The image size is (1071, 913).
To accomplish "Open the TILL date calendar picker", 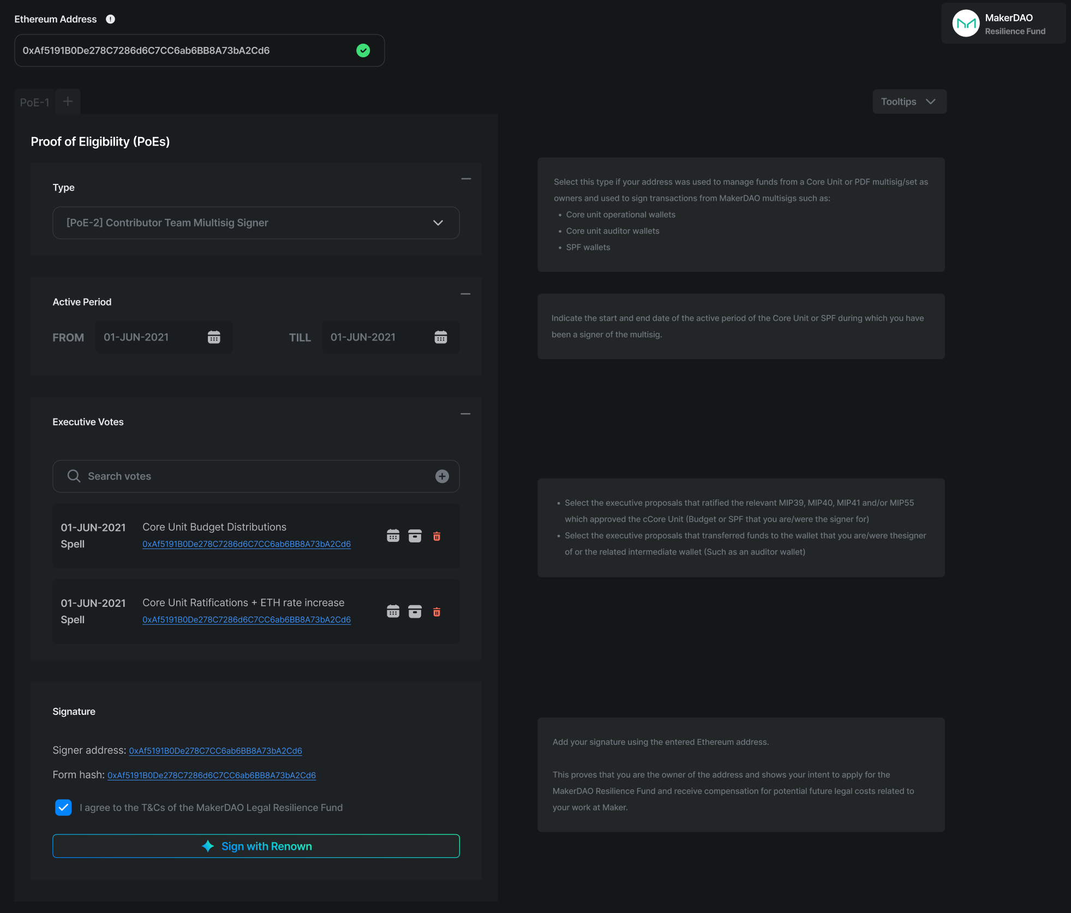I will (441, 337).
